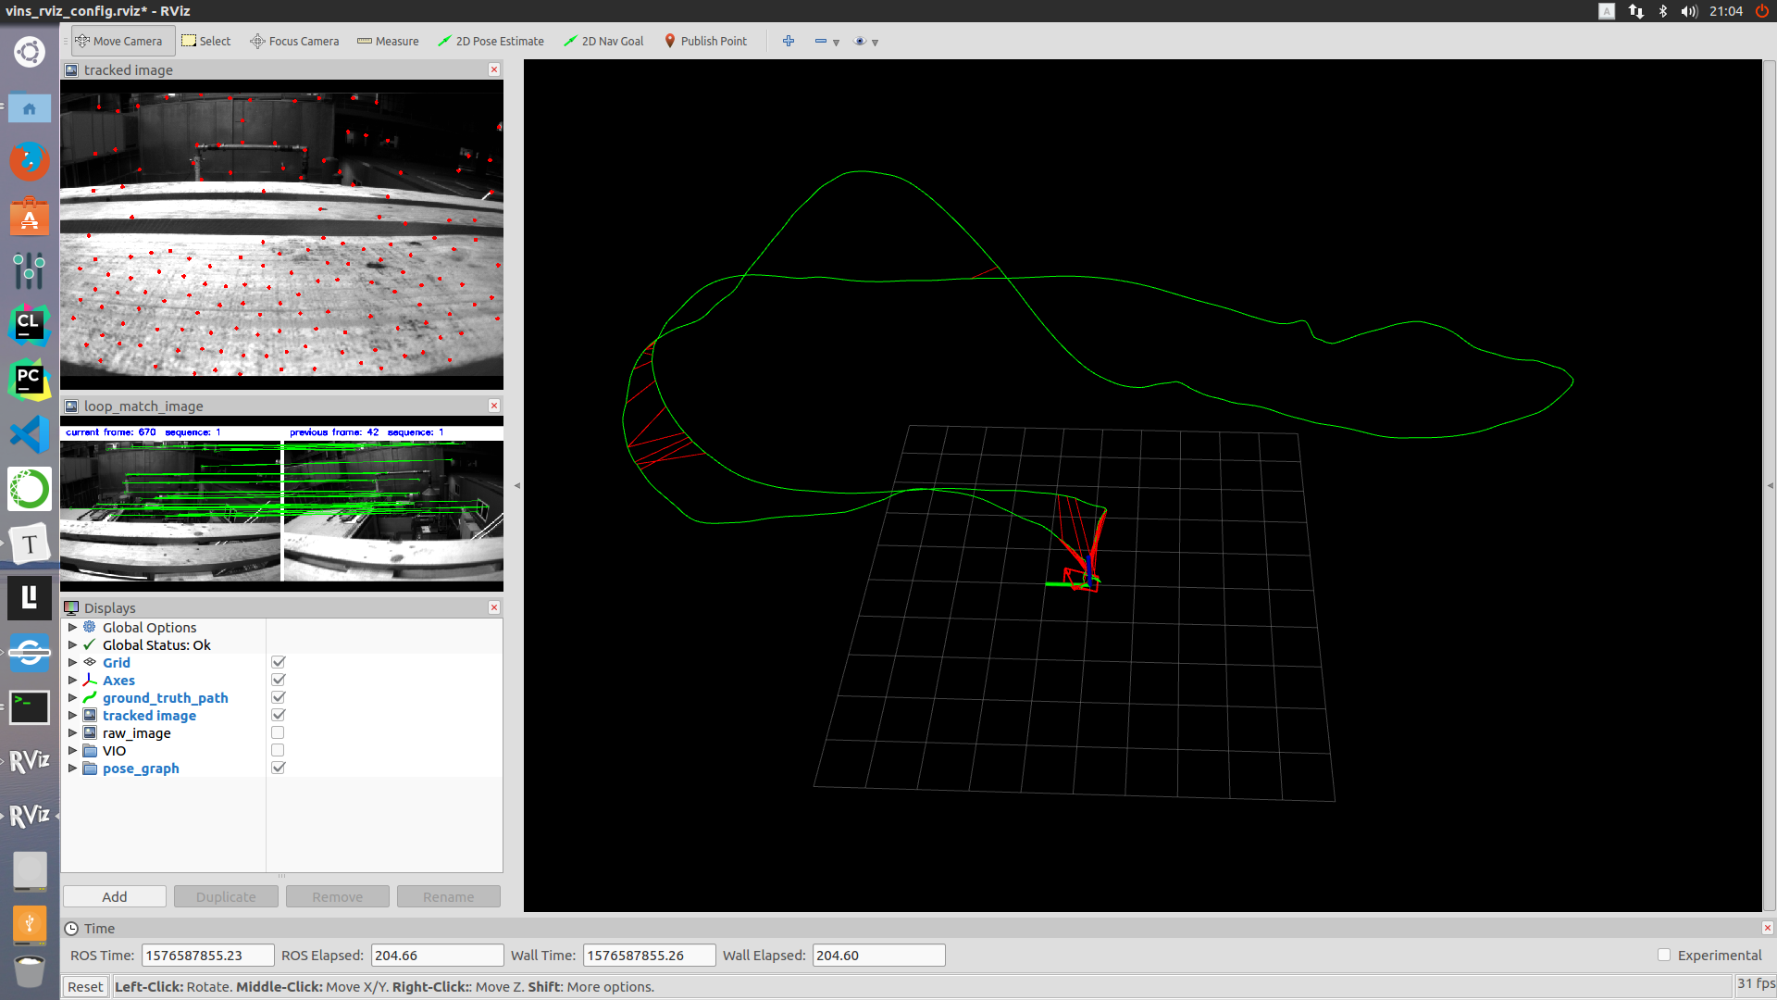This screenshot has width=1777, height=1000.
Task: Close the Displays panel
Action: 494,607
